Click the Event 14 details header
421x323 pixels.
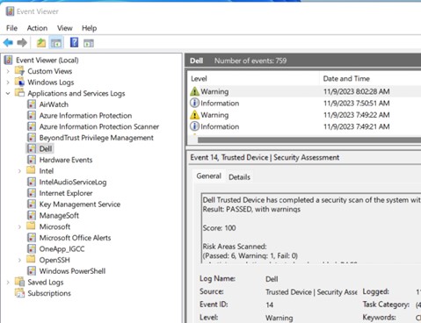265,157
